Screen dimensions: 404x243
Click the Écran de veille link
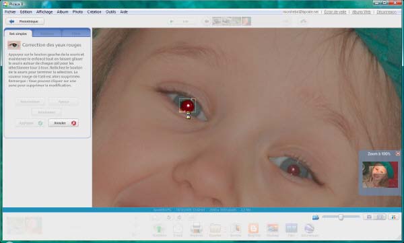pyautogui.click(x=335, y=12)
